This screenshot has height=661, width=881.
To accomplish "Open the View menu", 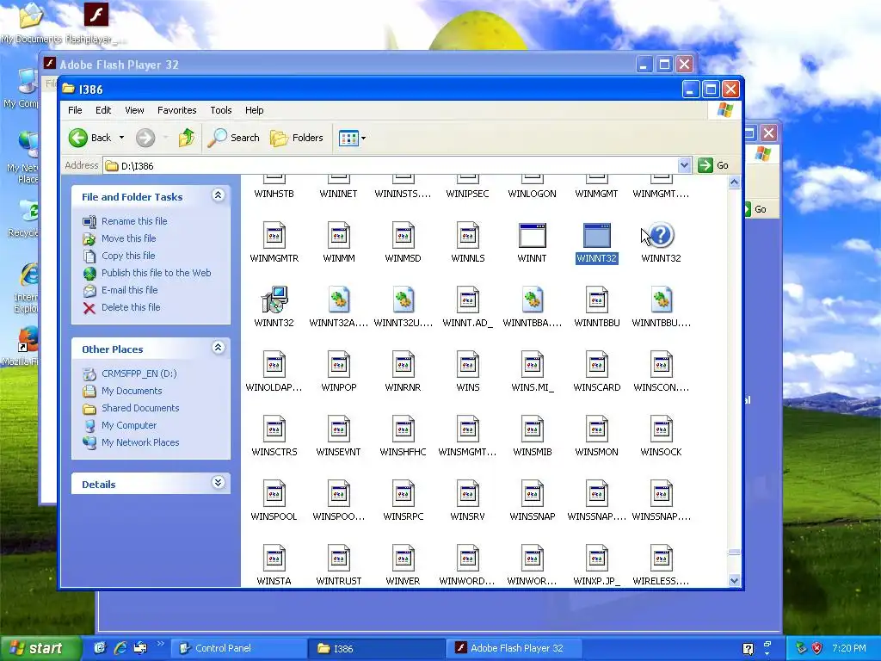I will (134, 110).
